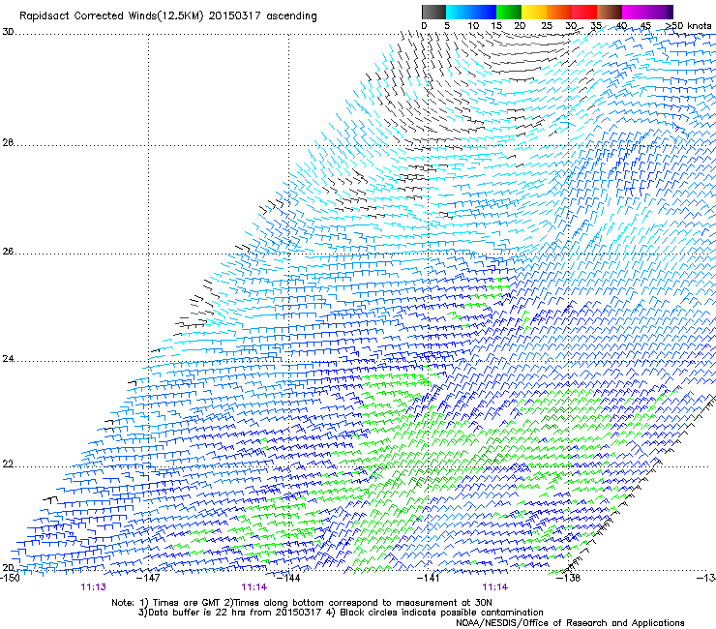Click the yellow 20-25 knots legend swatch

coord(534,12)
